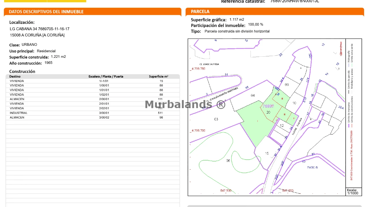Click the Murbalands watermark logo
This screenshot has height=207, width=369.
click(185, 104)
